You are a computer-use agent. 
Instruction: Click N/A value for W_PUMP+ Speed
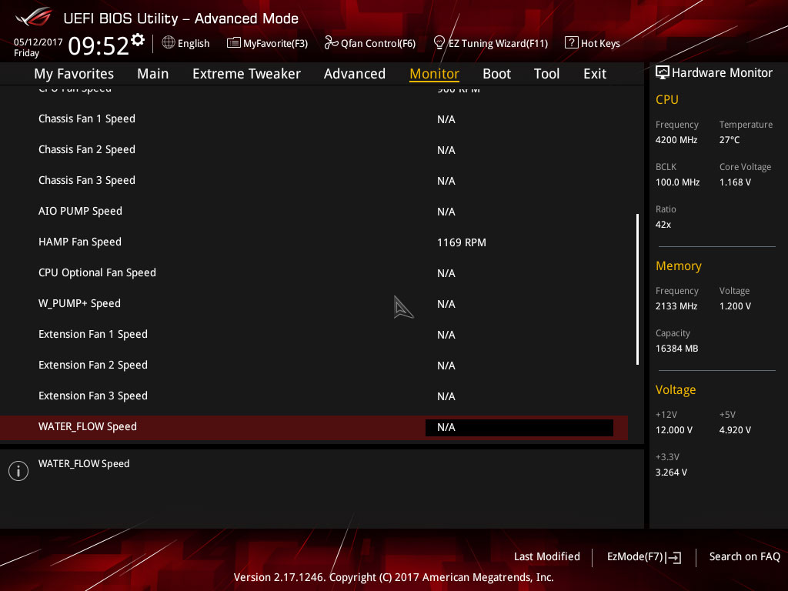click(x=446, y=304)
